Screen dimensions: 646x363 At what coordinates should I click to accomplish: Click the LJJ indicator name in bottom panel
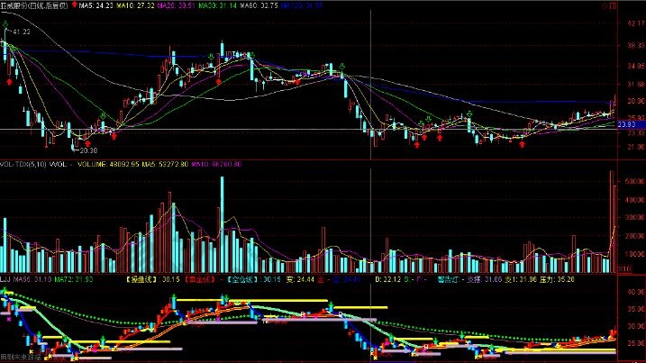(6, 280)
